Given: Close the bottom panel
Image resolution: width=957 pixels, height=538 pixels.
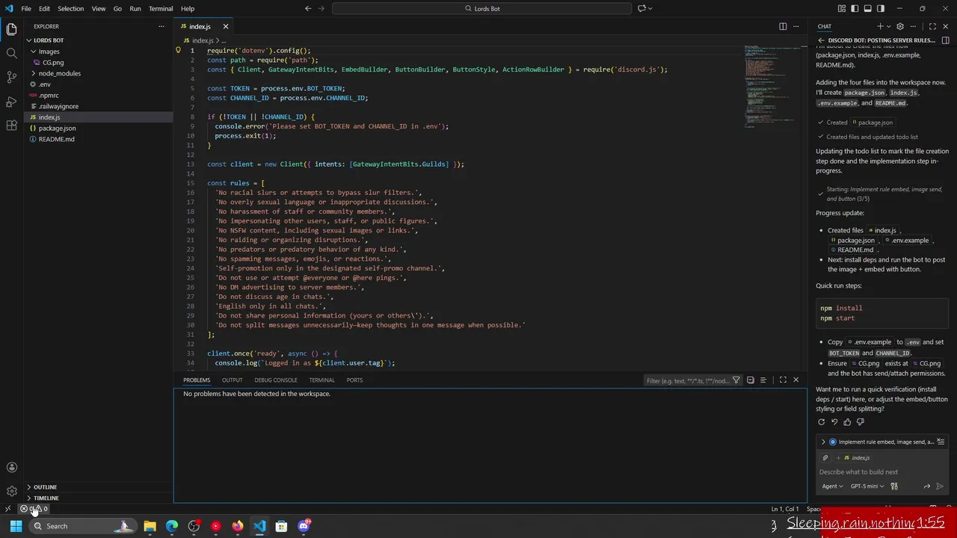Looking at the screenshot, I should tap(796, 380).
